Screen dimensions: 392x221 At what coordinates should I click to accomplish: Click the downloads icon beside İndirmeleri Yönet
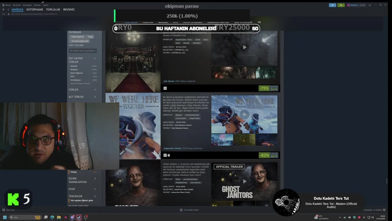pyautogui.click(x=181, y=210)
